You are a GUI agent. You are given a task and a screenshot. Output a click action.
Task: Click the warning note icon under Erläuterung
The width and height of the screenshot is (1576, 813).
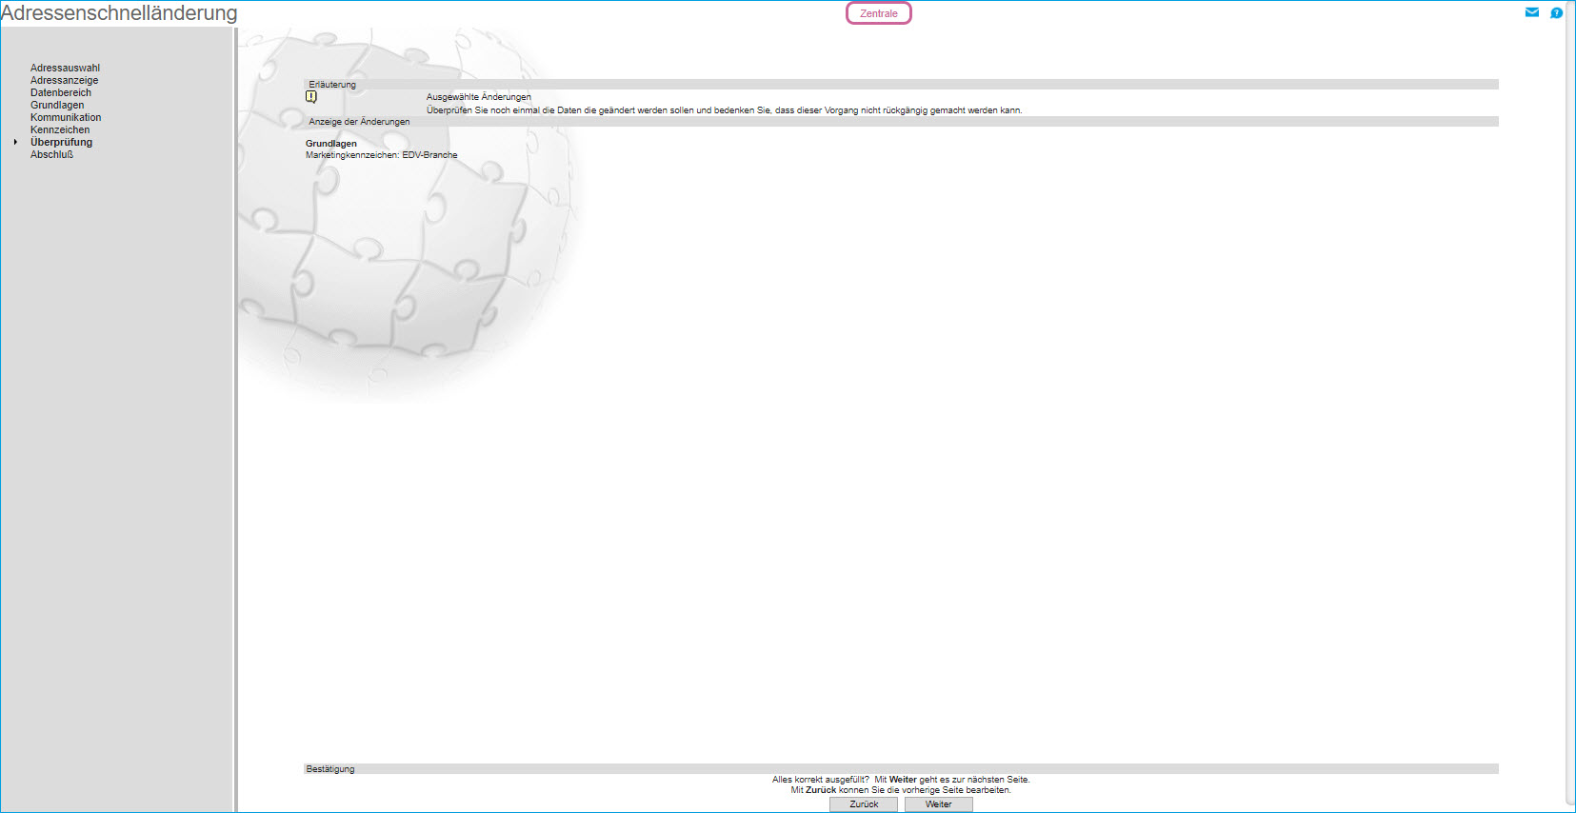[x=311, y=97]
